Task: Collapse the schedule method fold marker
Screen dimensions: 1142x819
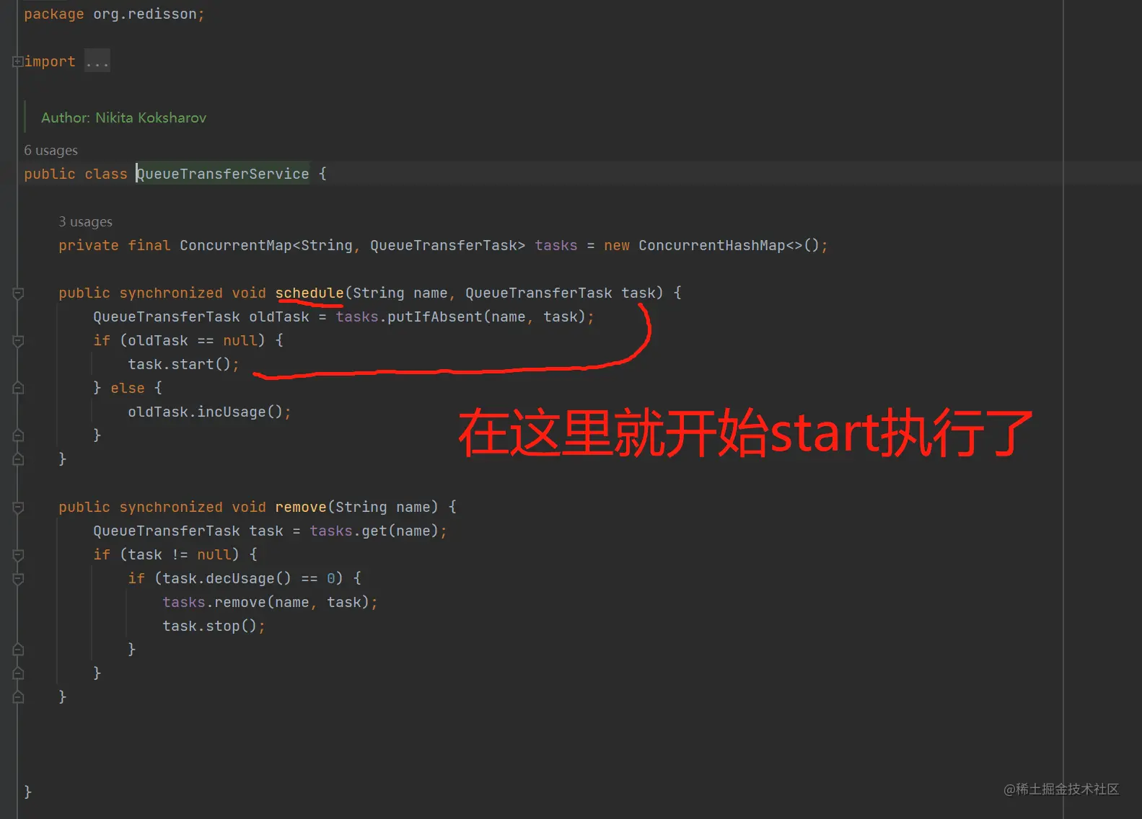Action: click(18, 293)
